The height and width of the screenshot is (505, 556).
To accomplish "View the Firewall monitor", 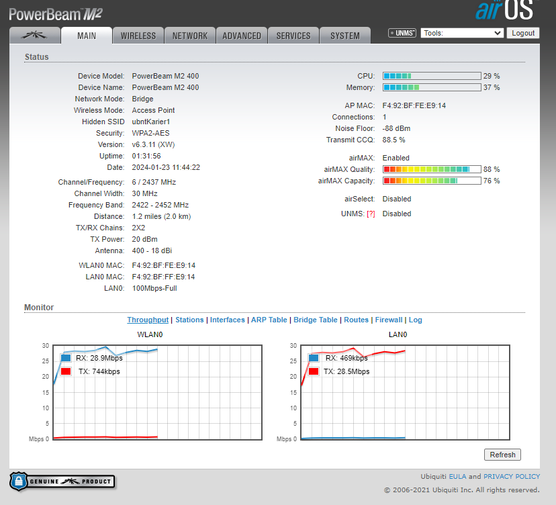I will [x=389, y=320].
